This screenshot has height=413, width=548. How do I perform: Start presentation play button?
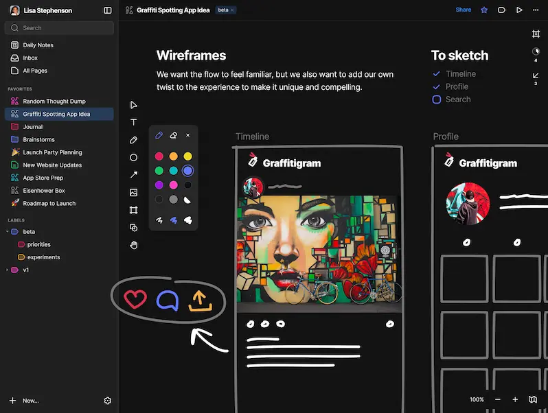[x=519, y=10]
